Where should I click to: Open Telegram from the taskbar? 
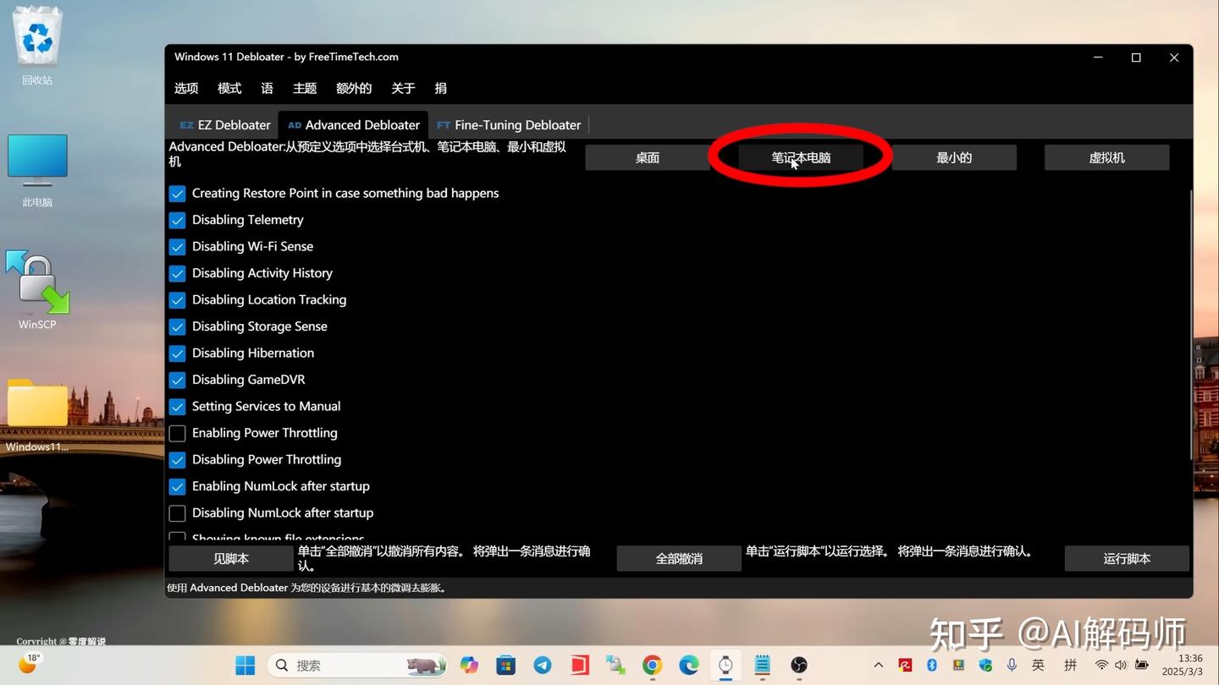[542, 666]
